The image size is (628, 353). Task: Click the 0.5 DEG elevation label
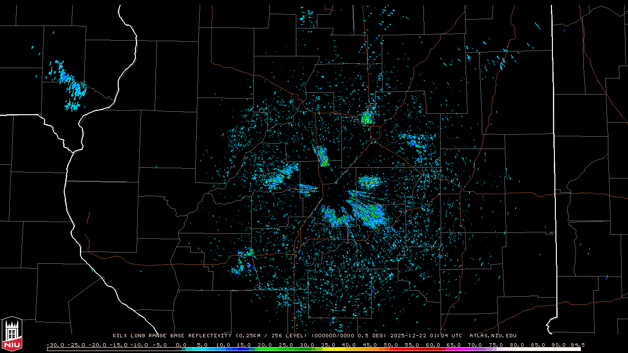(x=373, y=336)
